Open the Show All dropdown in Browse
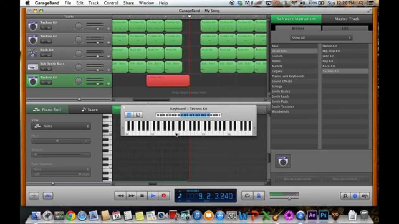This screenshot has height=224, width=399. point(321,38)
